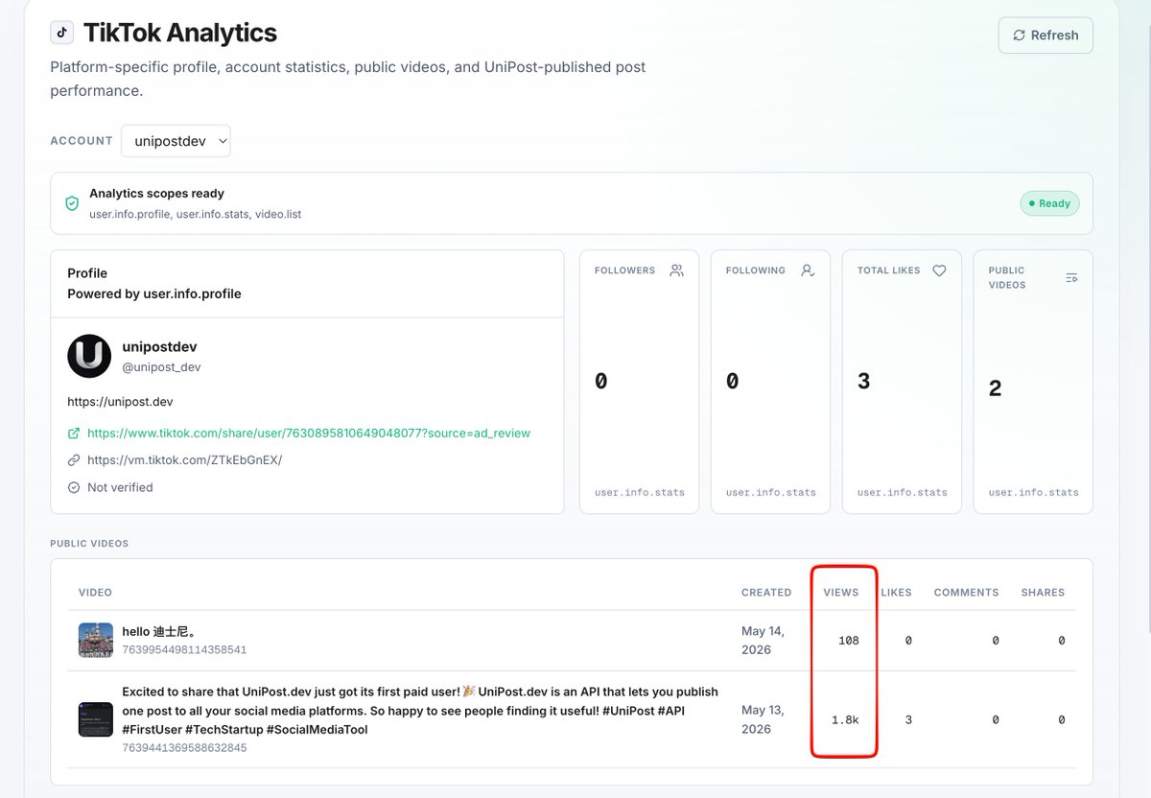1151x798 pixels.
Task: Open the tiktok.com share user link
Action: [x=309, y=434]
